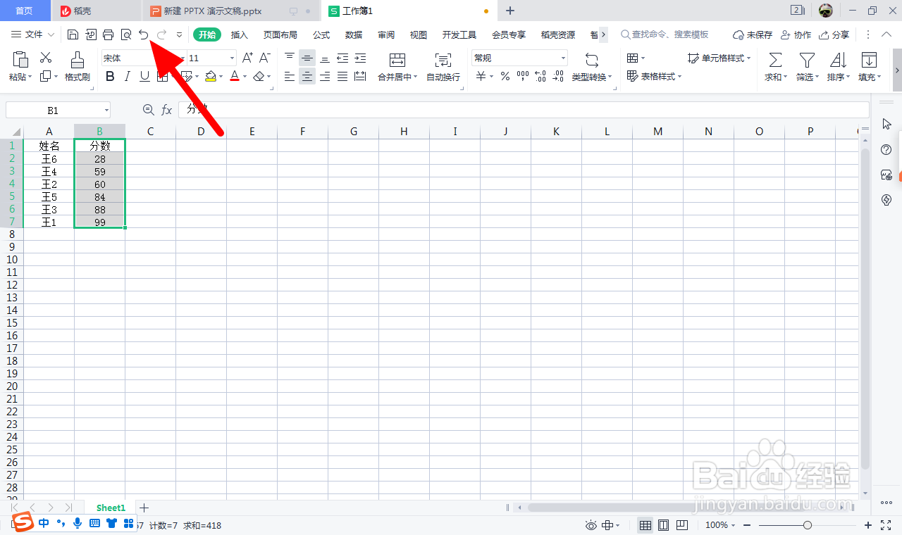The image size is (902, 535).
Task: Click the 分享 share button
Action: pyautogui.click(x=834, y=34)
